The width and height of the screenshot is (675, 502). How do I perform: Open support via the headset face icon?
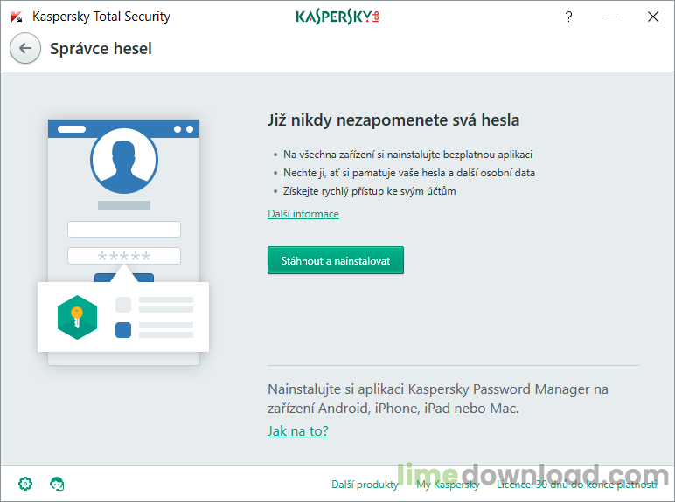coord(57,484)
